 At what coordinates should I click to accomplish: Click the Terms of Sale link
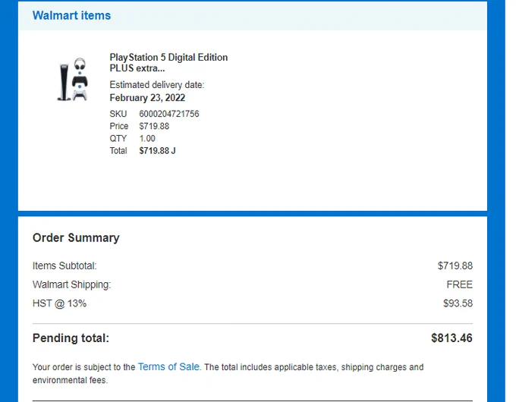point(168,367)
